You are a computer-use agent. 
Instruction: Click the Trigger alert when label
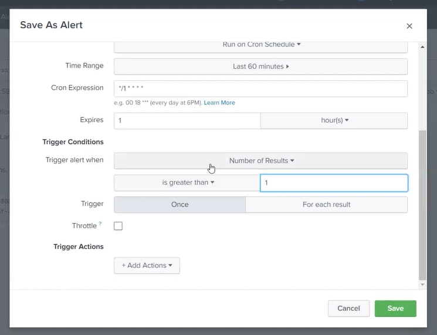(74, 160)
